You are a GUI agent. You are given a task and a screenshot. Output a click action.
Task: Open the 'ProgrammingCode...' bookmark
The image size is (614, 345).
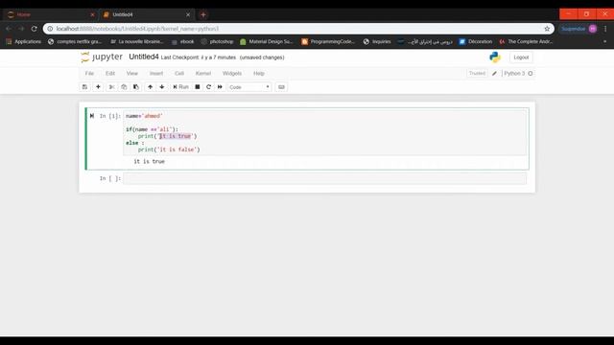(328, 41)
